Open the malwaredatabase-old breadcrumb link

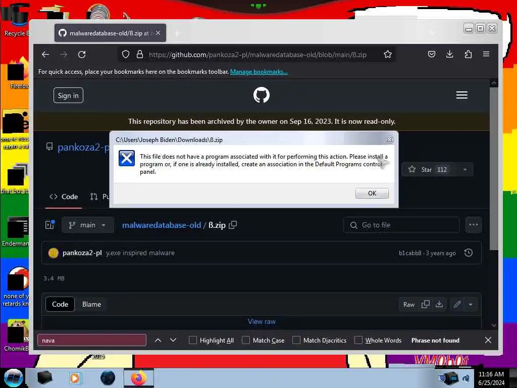pos(162,225)
